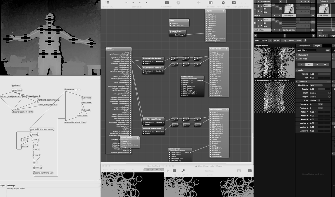Open the Parameters panel icon
Image resolution: width=335 pixels, height=197 pixels.
(x=210, y=3)
